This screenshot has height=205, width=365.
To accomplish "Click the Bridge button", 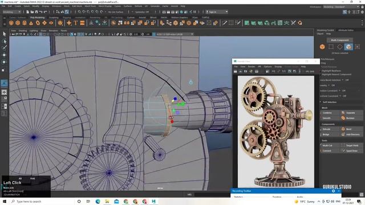I will coord(330,134).
